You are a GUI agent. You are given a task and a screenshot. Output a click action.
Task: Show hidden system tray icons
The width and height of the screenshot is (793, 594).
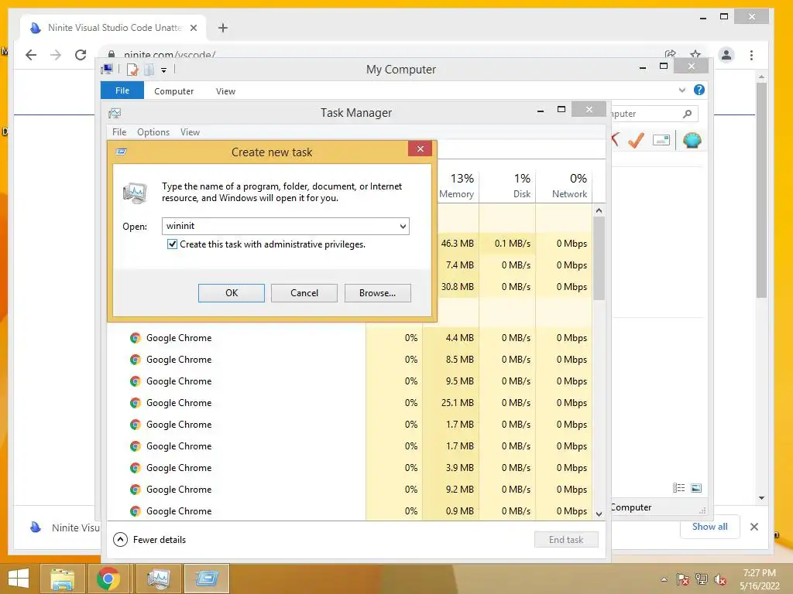(x=664, y=579)
